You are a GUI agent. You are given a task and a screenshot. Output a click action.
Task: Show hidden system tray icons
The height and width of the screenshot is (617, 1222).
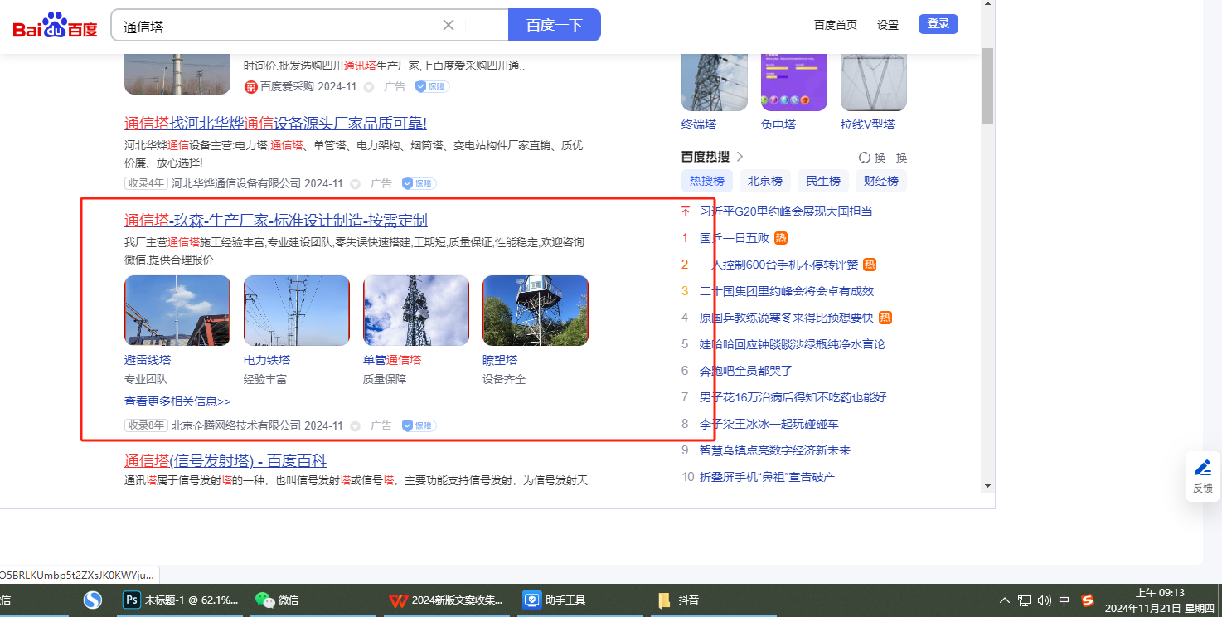pos(1005,600)
